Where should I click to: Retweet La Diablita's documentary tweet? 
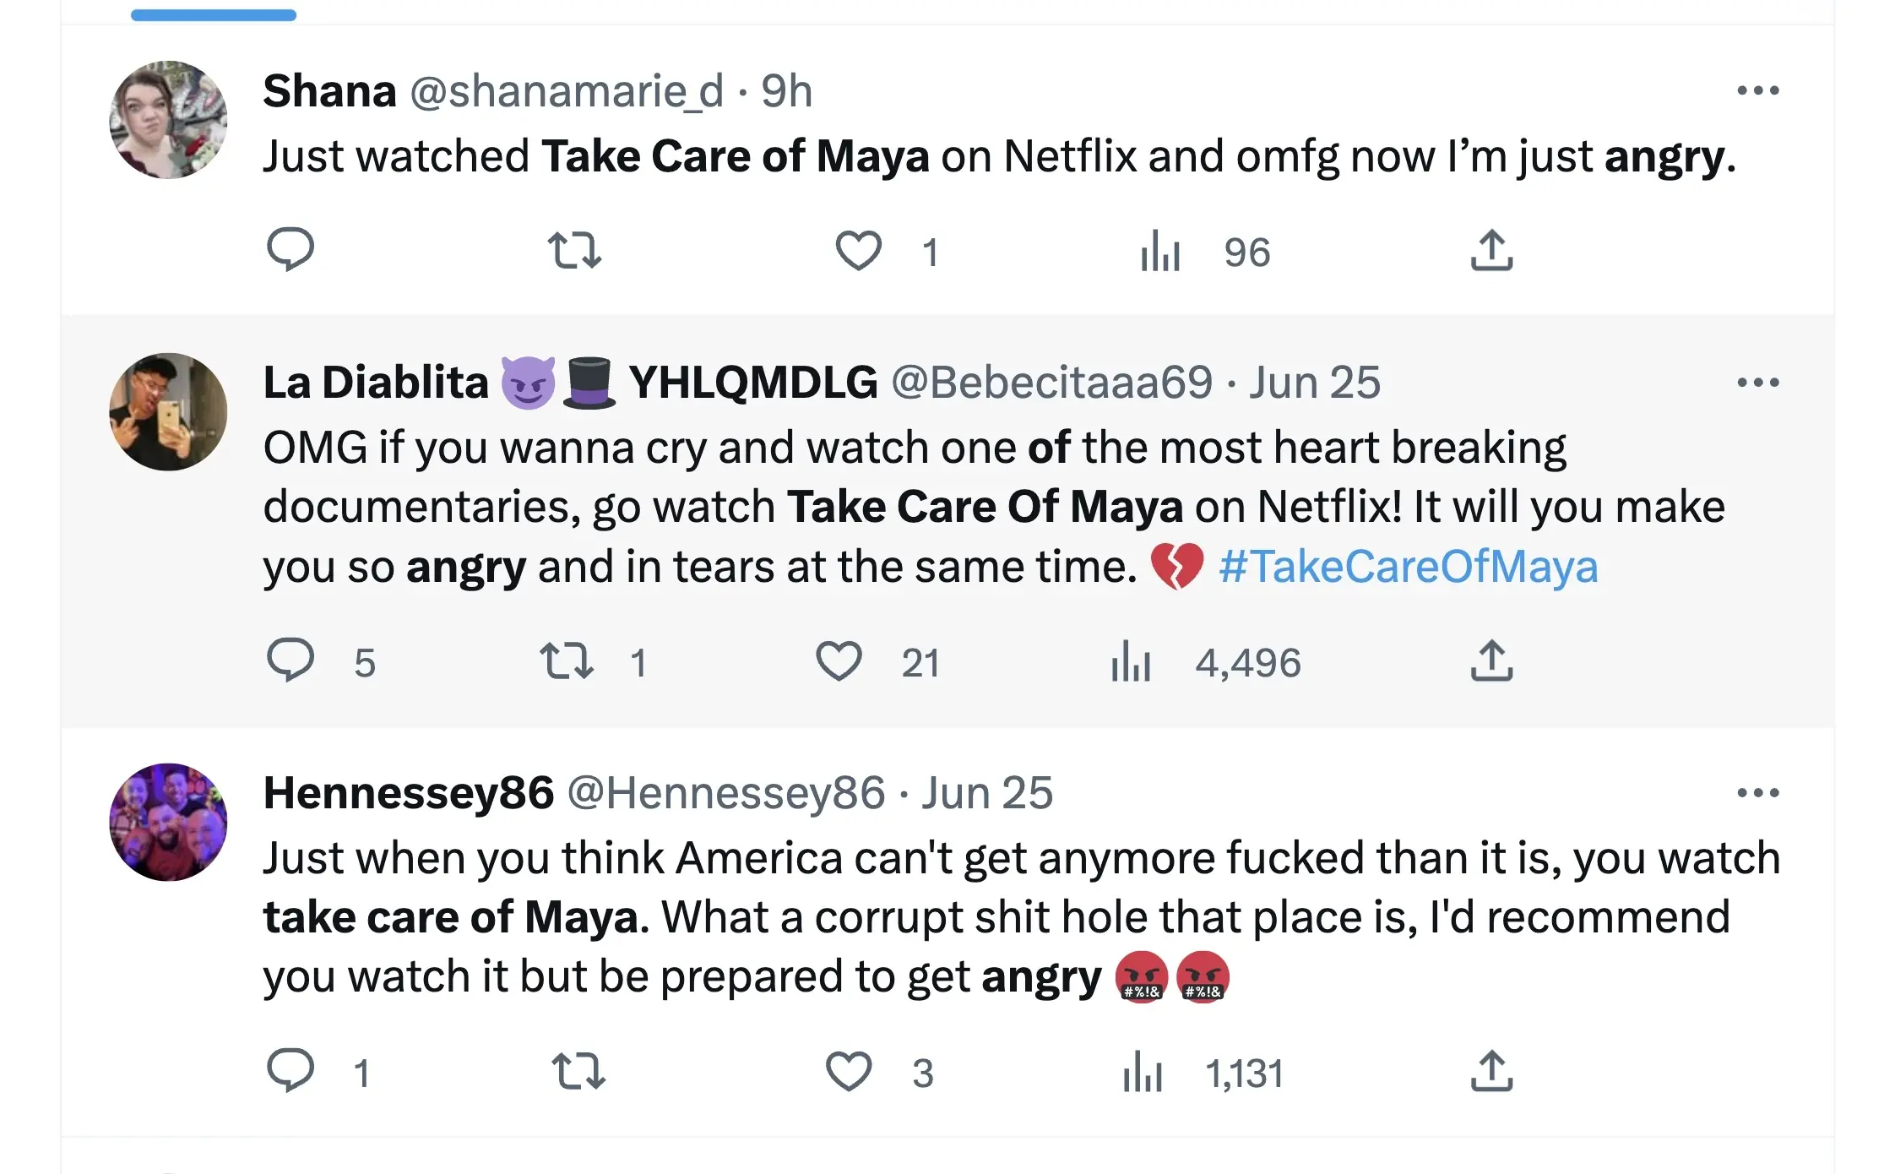coord(567,661)
